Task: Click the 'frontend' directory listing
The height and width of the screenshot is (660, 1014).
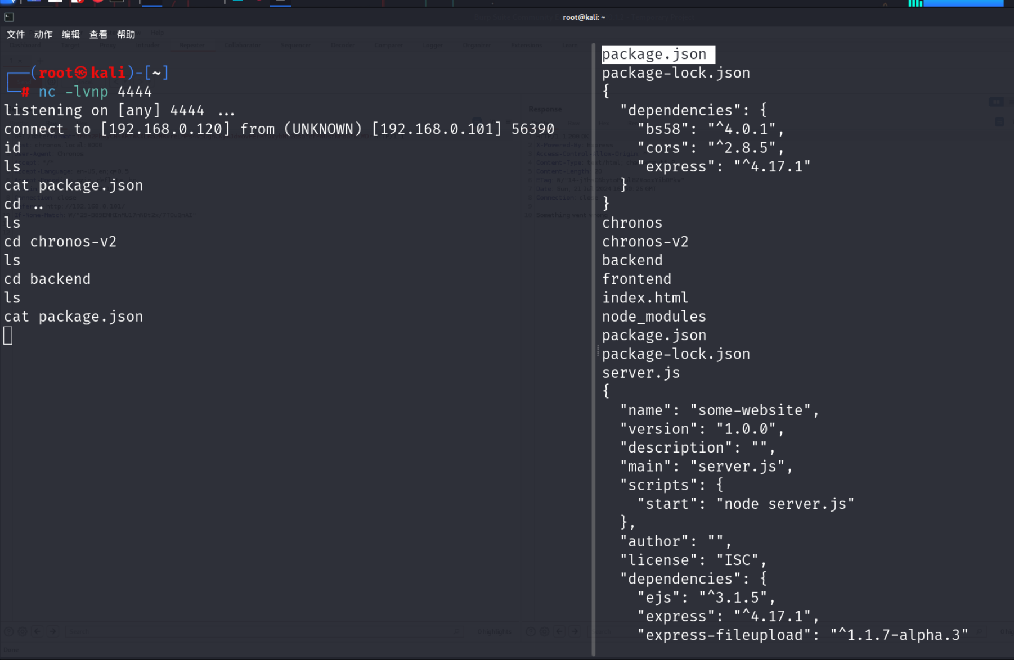Action: point(636,279)
